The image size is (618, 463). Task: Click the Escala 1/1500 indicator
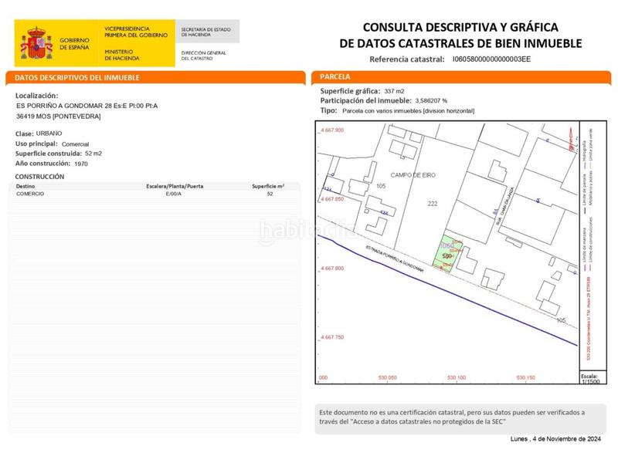click(589, 378)
